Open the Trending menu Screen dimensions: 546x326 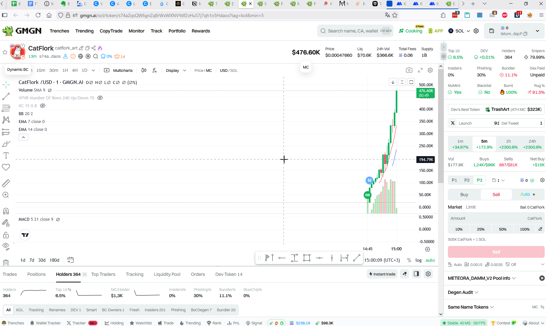(84, 31)
